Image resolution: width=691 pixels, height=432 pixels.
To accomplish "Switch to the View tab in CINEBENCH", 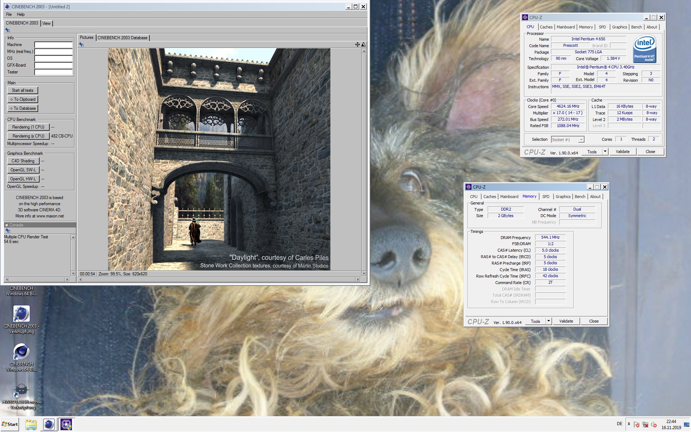I will click(46, 23).
